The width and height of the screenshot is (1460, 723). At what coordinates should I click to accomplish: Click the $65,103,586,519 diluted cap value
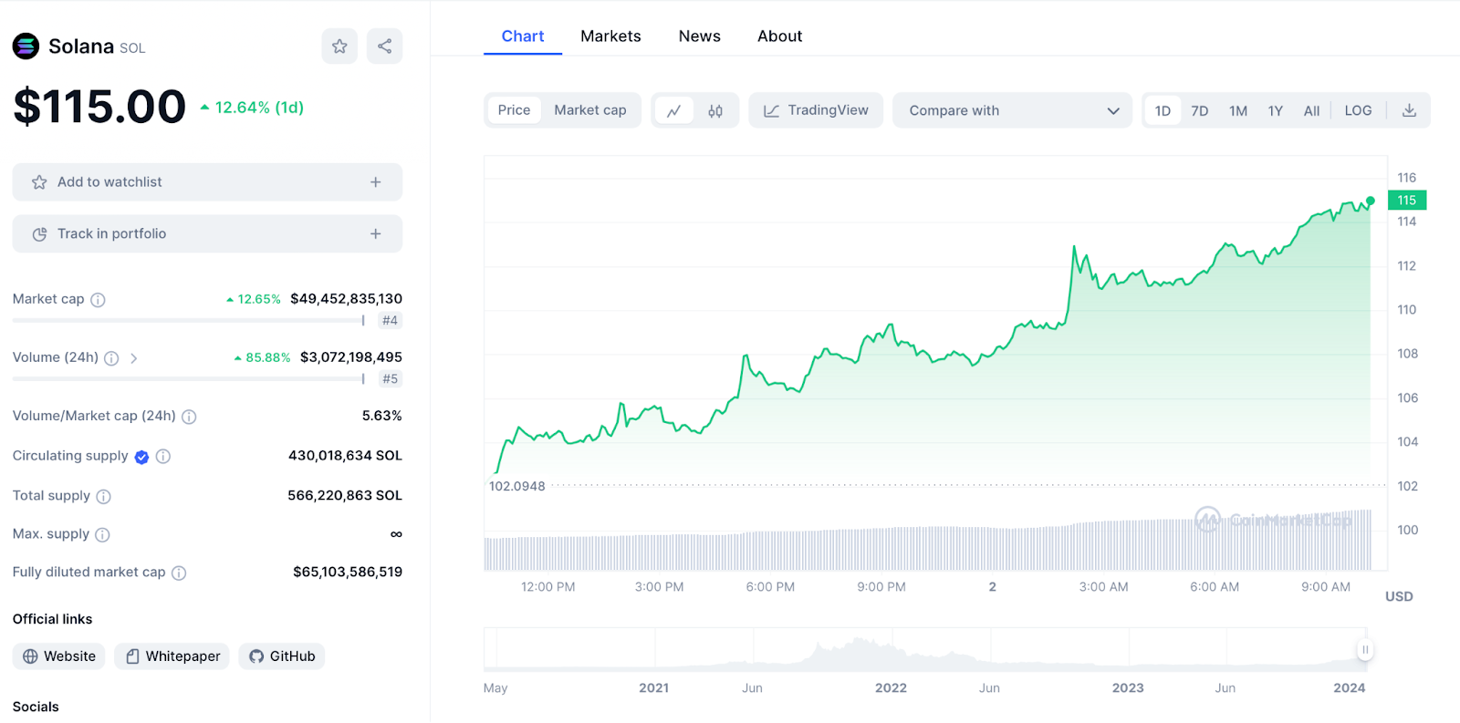coord(348,573)
